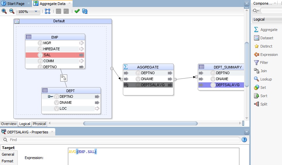Click in the Expression text box
This screenshot has width=282, height=165.
pos(153,156)
